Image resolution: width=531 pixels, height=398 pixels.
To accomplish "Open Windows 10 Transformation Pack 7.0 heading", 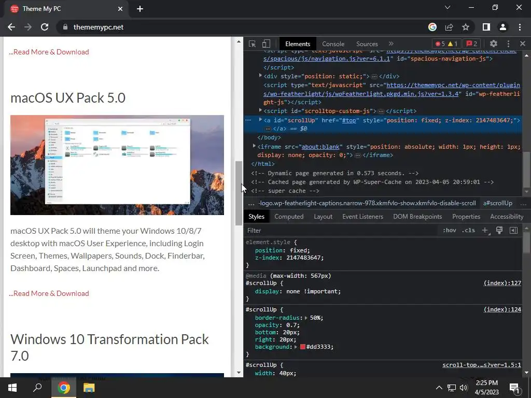I will (109, 347).
